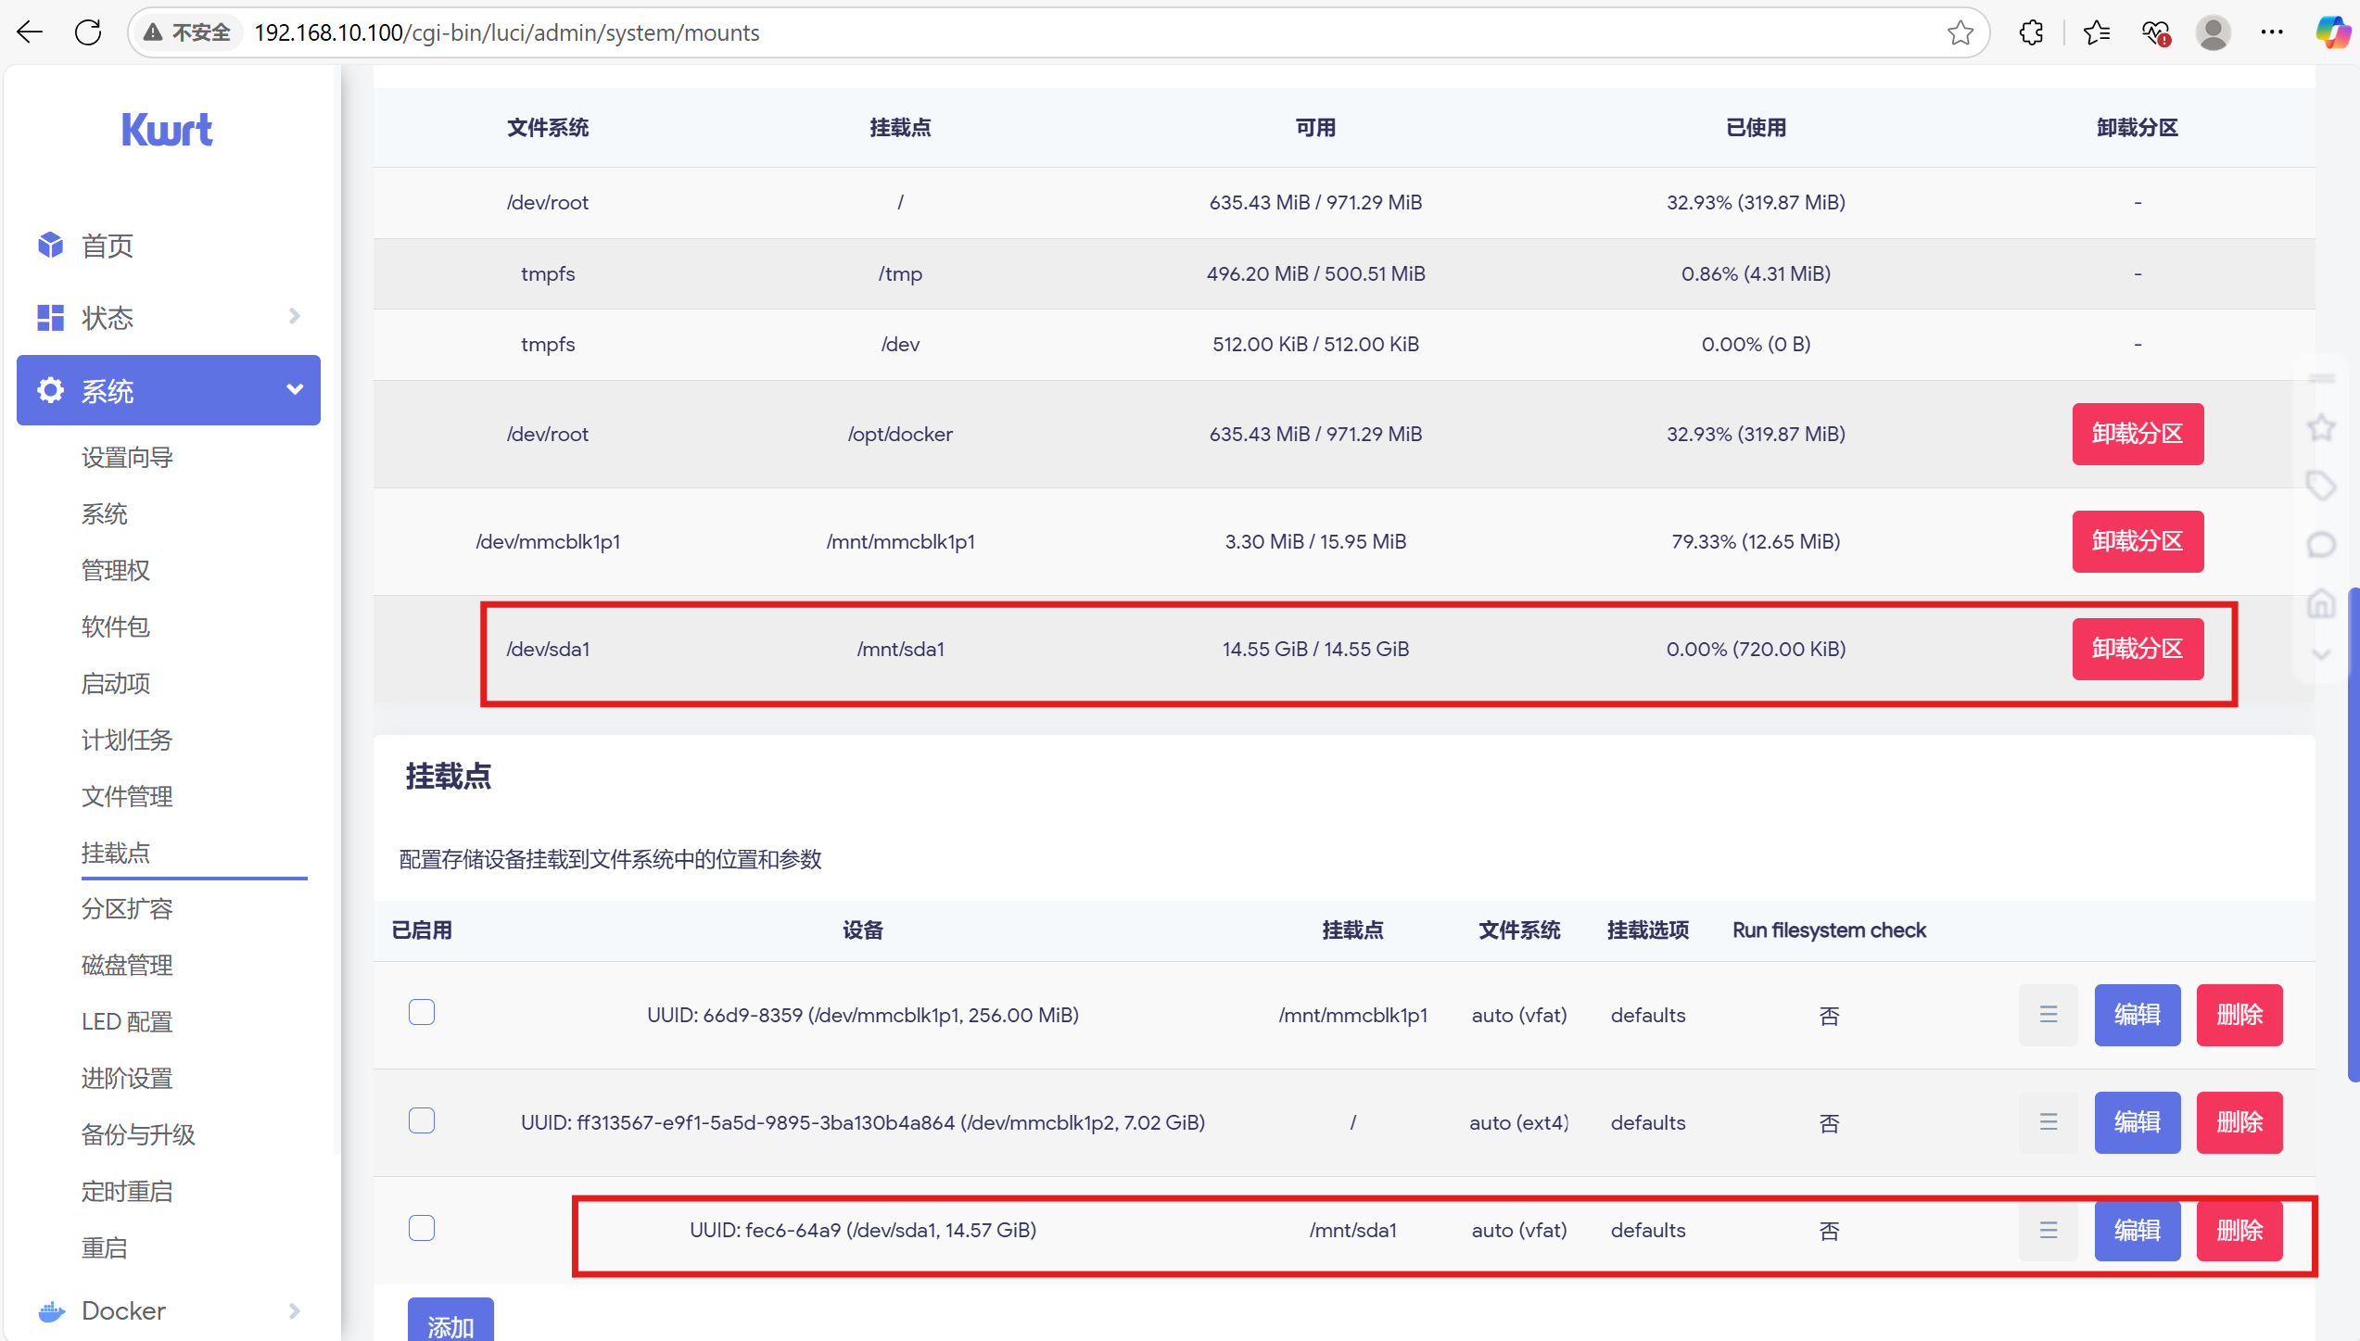Open the browser favorites list icon
The image size is (2360, 1341).
tap(2096, 32)
